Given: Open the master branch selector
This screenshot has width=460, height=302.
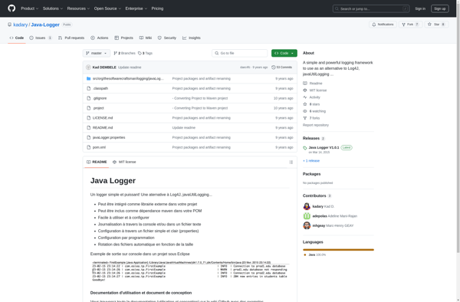Looking at the screenshot, I should pyautogui.click(x=97, y=53).
